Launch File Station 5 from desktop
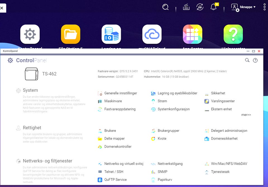This screenshot has height=187, width=268. point(71,34)
